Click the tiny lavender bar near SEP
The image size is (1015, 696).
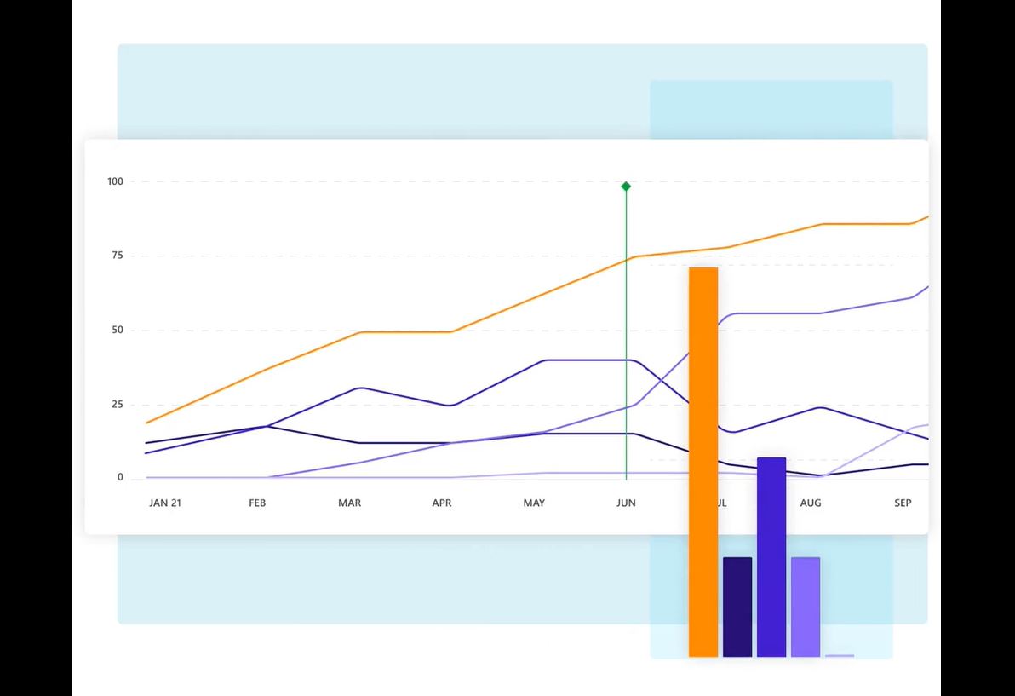(x=840, y=655)
